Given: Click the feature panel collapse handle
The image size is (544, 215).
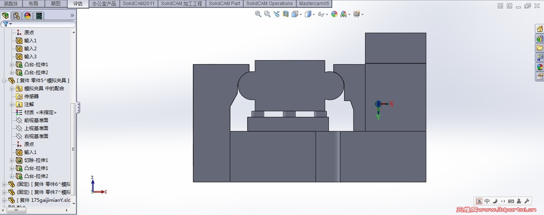Looking at the screenshot, I should coord(79,107).
